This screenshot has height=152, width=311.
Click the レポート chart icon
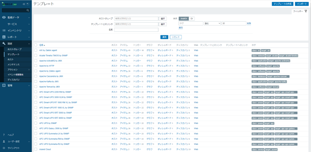(x=4, y=37)
